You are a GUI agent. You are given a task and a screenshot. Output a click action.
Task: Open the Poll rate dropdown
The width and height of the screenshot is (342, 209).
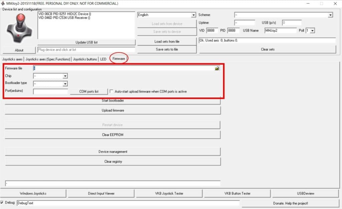[312, 31]
